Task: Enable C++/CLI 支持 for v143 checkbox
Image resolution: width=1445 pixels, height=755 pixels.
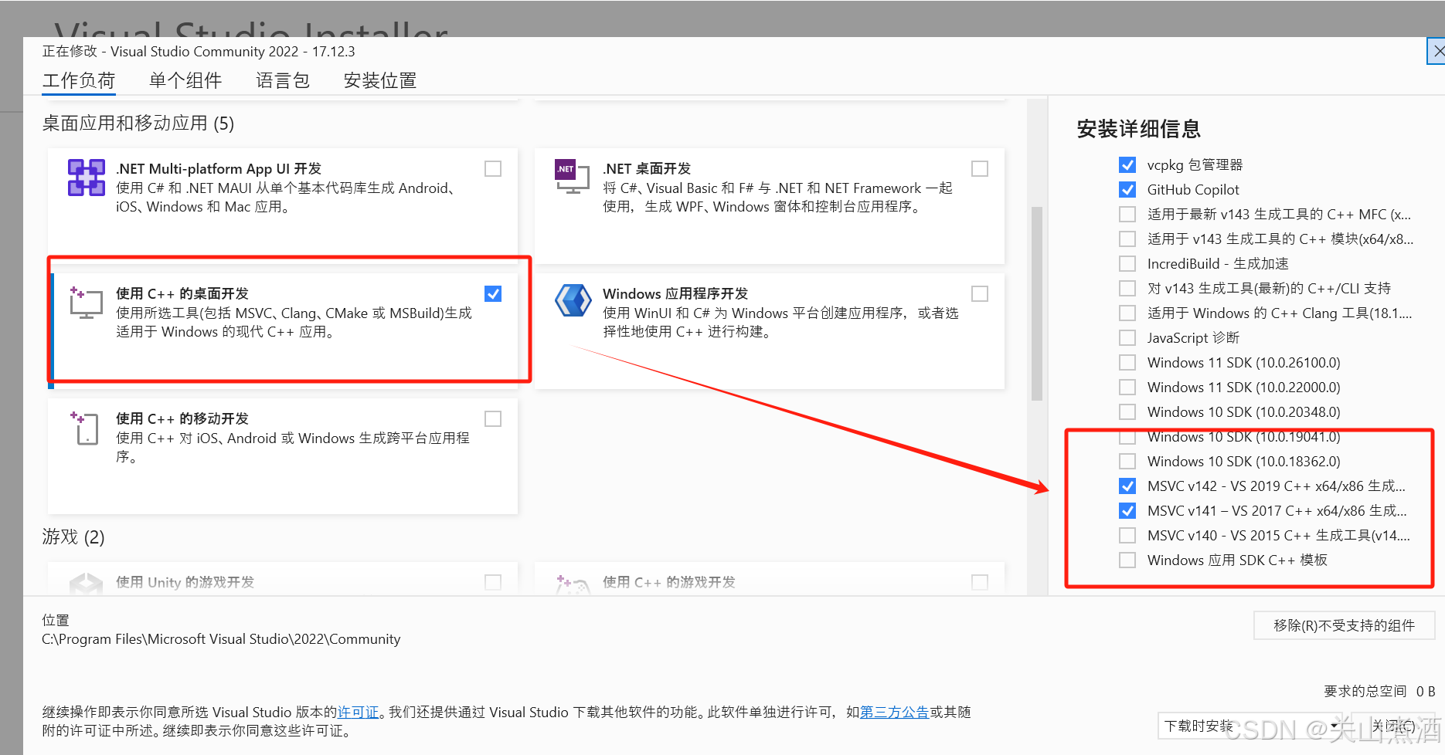Action: [x=1127, y=288]
